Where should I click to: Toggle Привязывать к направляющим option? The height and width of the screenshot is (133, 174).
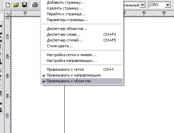click(82, 75)
